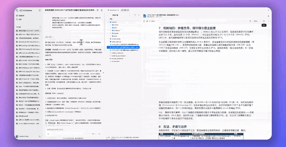This screenshot has width=286, height=147.
Task: Click the switch account icon at sidebar bottom
Action: (x=40, y=136)
